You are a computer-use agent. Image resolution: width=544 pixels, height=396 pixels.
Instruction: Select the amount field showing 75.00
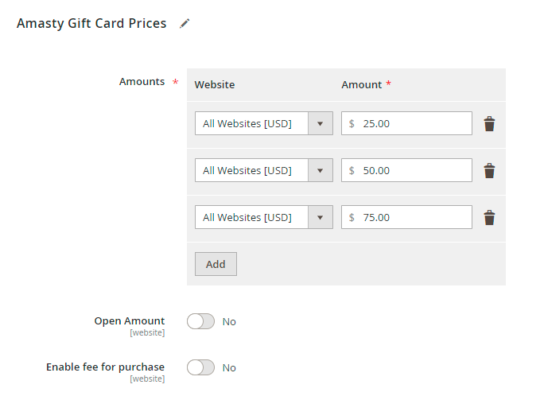pos(414,218)
